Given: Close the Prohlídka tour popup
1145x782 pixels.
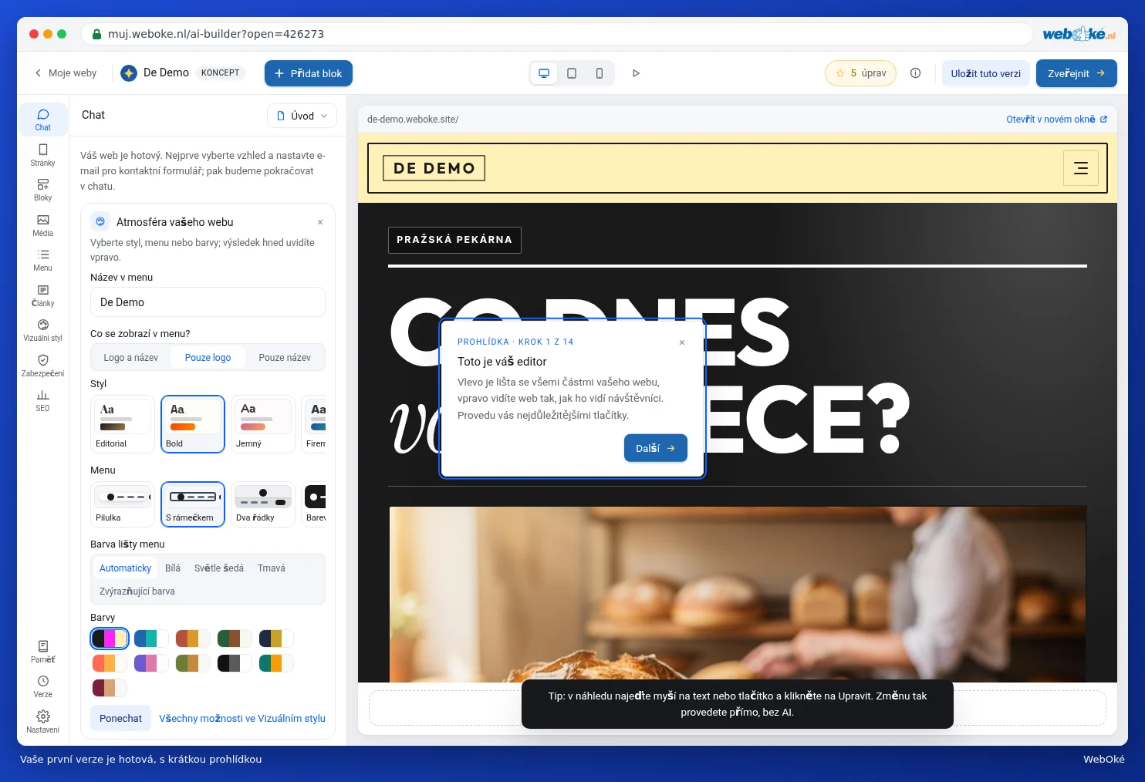Looking at the screenshot, I should tap(682, 342).
